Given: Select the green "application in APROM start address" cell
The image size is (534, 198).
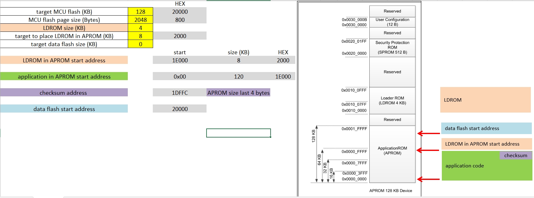Looking at the screenshot, I should (x=64, y=76).
